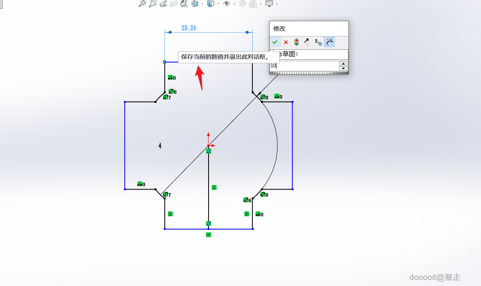Select the far-left blue vertical sketch line
Image resolution: width=481 pixels, height=286 pixels.
click(x=125, y=145)
